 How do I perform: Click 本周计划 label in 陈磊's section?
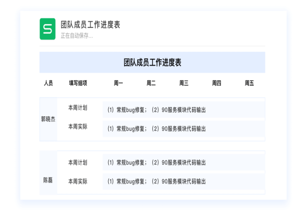[78, 162]
